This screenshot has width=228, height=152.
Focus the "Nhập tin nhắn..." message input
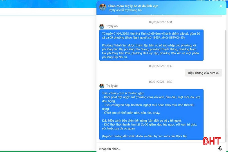[x=155, y=149]
